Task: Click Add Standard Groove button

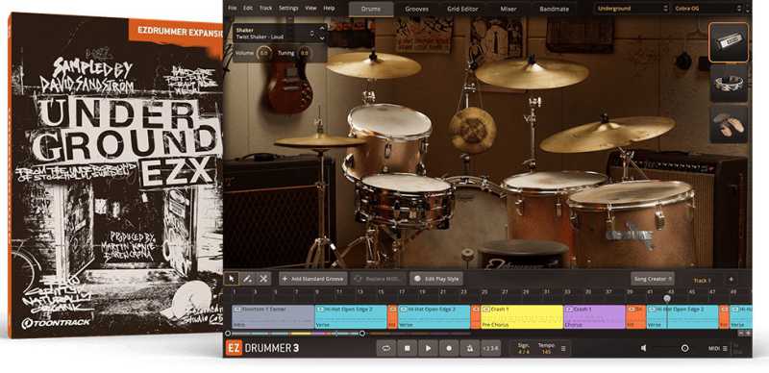Action: [313, 279]
